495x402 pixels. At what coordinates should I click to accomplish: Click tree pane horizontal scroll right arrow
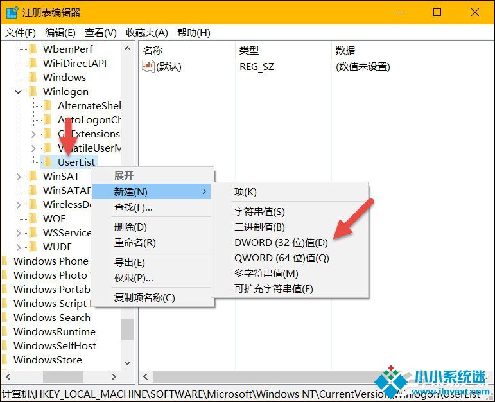pos(114,376)
